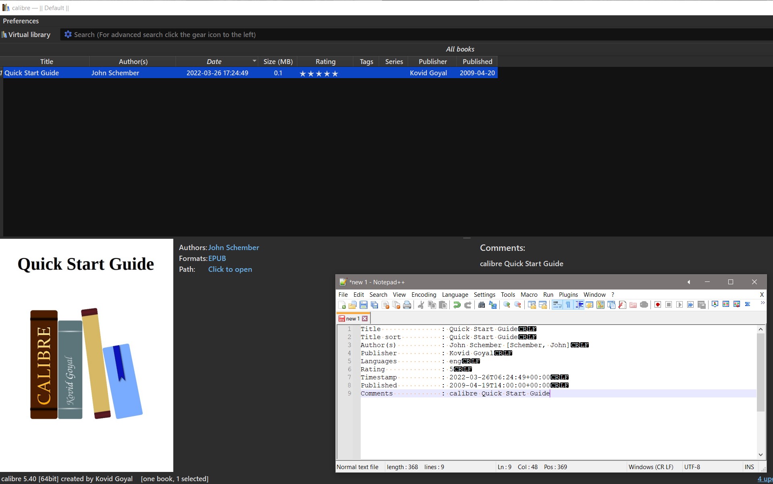Click the Save file icon in Notepad++
Image resolution: width=773 pixels, height=484 pixels.
tap(363, 305)
